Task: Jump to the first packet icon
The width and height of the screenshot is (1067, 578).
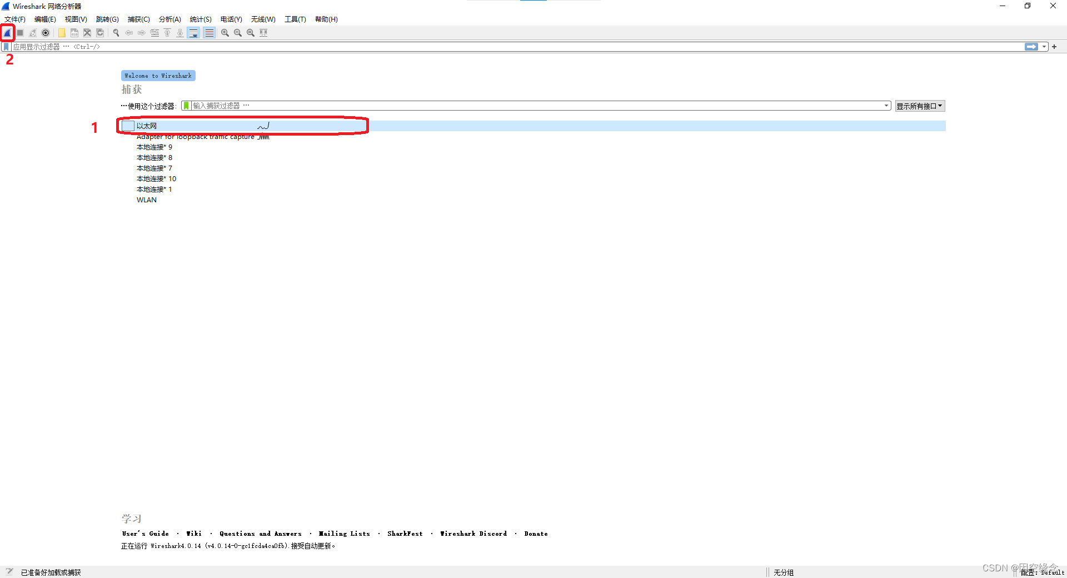Action: (167, 33)
